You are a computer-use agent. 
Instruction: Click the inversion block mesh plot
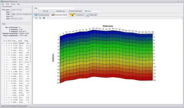click(107, 57)
